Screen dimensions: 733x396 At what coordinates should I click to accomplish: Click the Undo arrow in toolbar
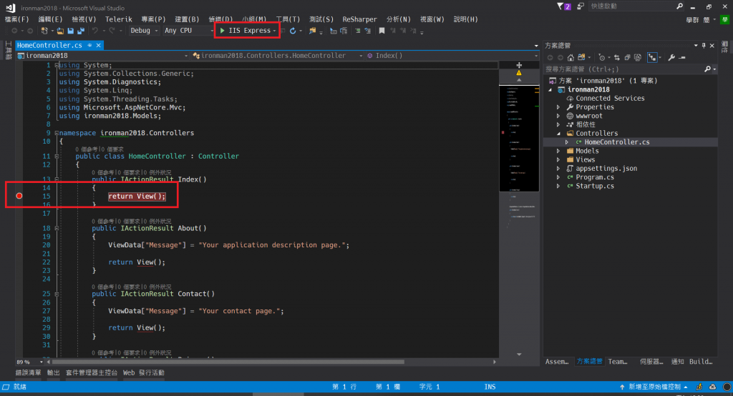click(x=95, y=31)
